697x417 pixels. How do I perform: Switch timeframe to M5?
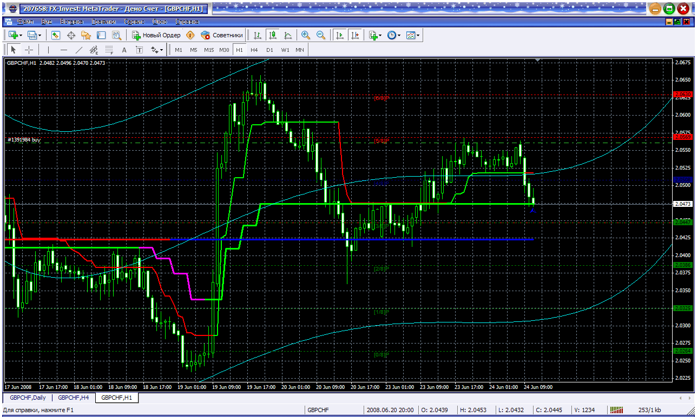point(193,50)
